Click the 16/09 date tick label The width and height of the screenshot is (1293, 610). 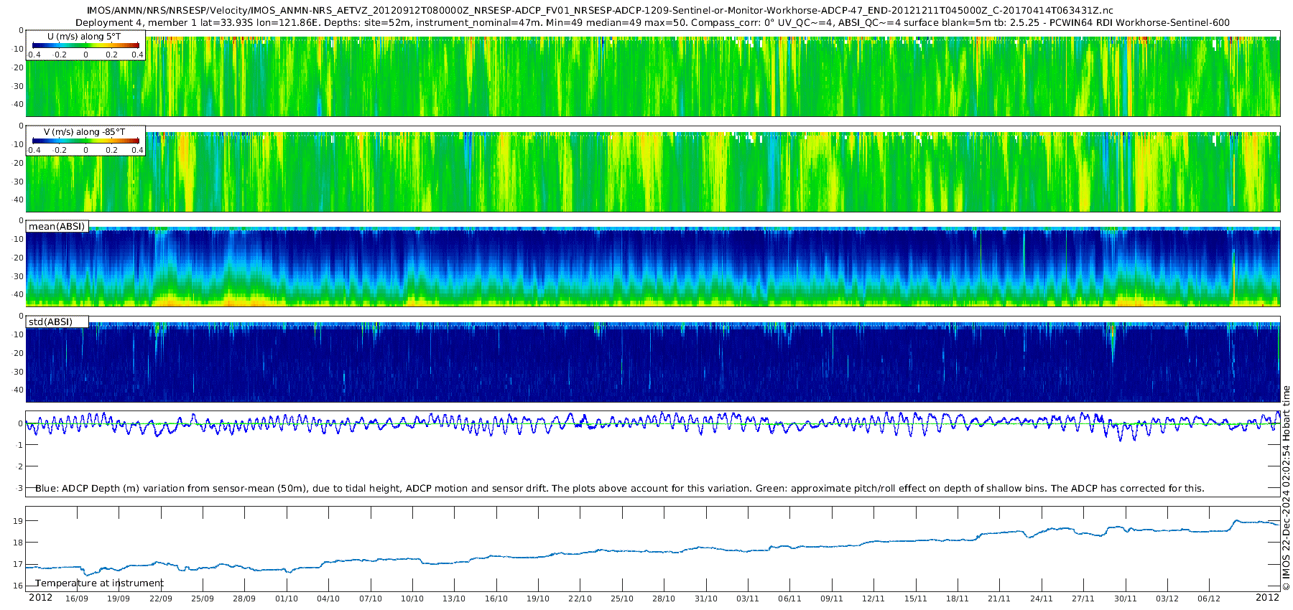77,599
